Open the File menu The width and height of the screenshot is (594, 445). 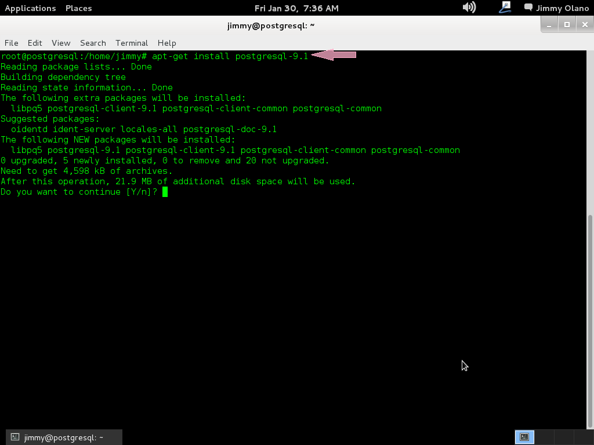click(11, 43)
